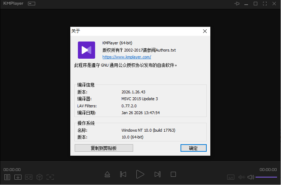This screenshot has width=281, height=185.
Task: Select OS version 10.0 (64-bit) text
Action: (x=132, y=137)
